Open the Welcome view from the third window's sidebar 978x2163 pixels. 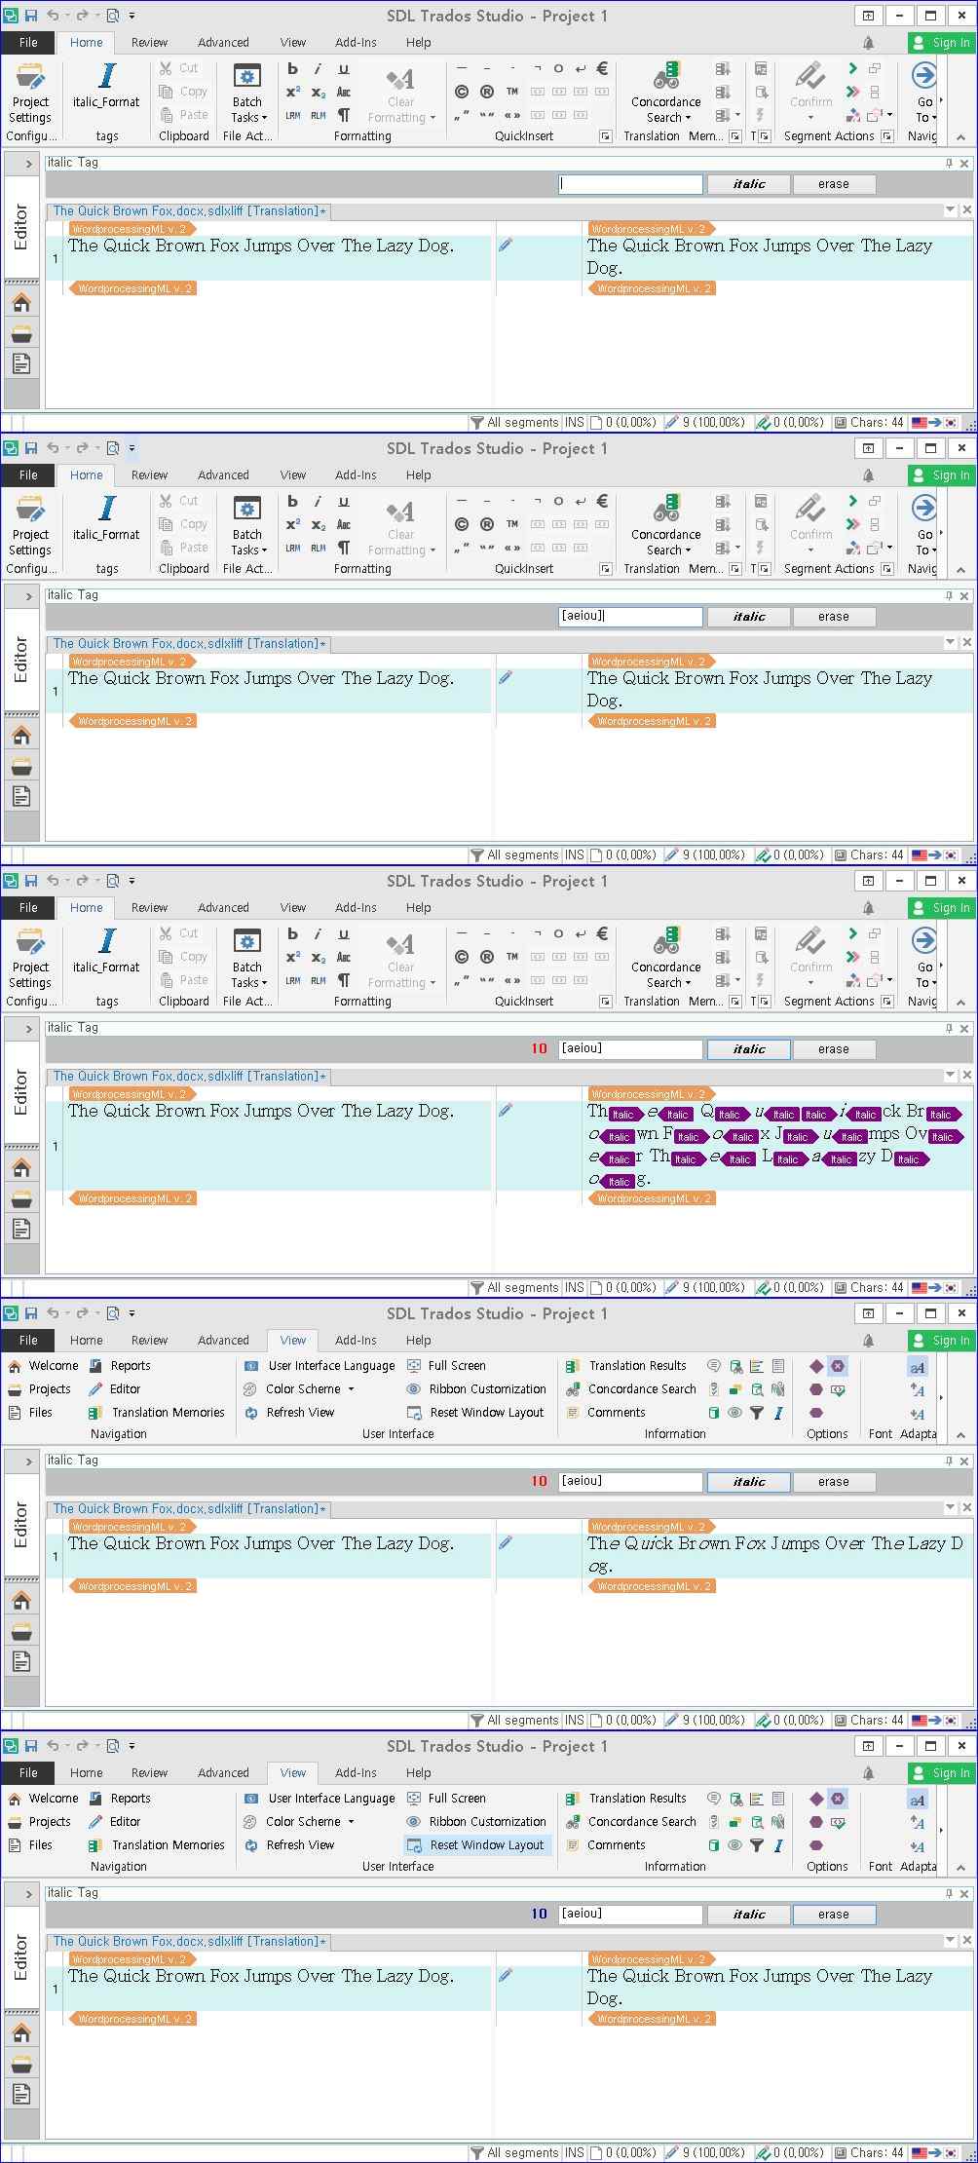tap(21, 1167)
